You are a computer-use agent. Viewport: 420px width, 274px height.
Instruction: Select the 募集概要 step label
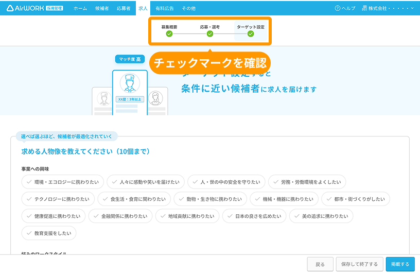click(x=169, y=27)
